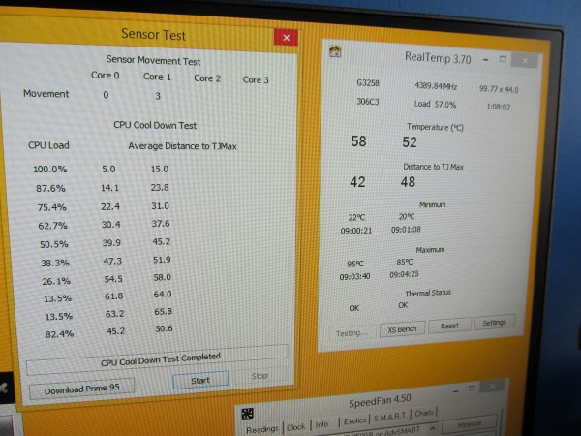The width and height of the screenshot is (581, 436).
Task: Minimize the SpeedFan 4.50 window
Action: (x=456, y=391)
